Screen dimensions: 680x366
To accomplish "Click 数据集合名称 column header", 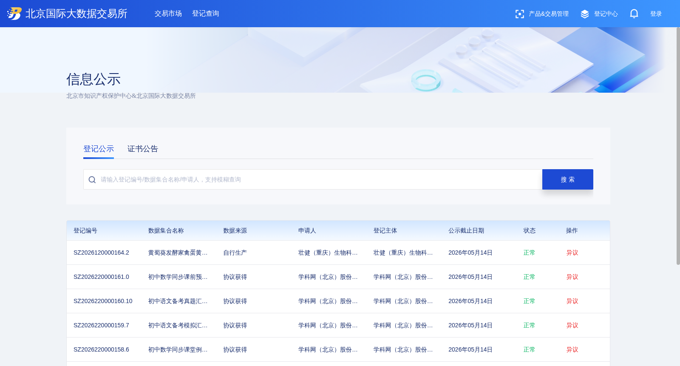I will click(x=166, y=230).
